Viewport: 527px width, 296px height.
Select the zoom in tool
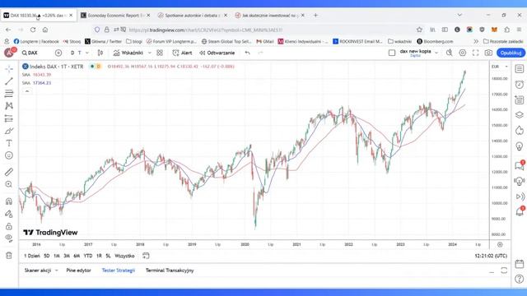[9, 184]
